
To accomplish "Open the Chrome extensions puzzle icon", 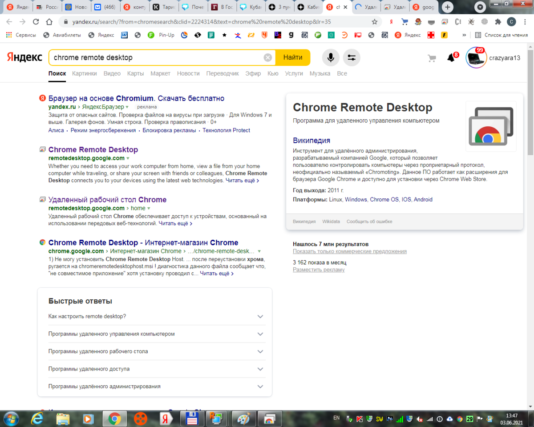I will (x=498, y=22).
